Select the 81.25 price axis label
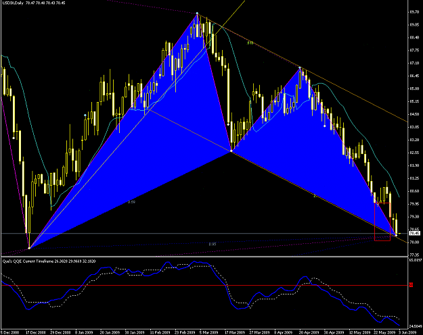 pos(414,178)
